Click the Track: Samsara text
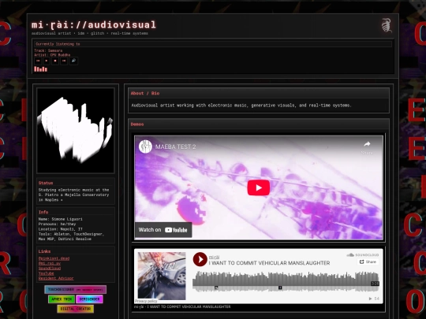The height and width of the screenshot is (319, 426). pyautogui.click(x=48, y=50)
